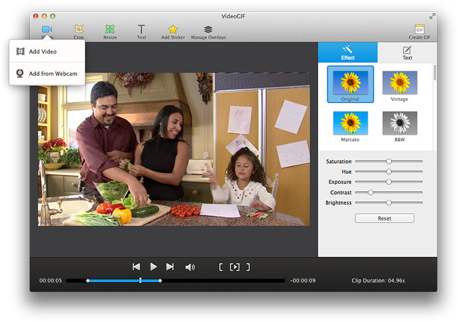The width and height of the screenshot is (458, 322).
Task: Open Add Sticker star icon
Action: coord(173,32)
